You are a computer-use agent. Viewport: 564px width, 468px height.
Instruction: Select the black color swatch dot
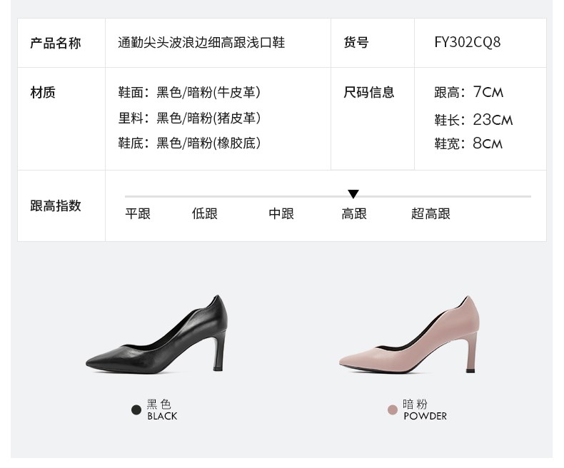[x=136, y=409]
